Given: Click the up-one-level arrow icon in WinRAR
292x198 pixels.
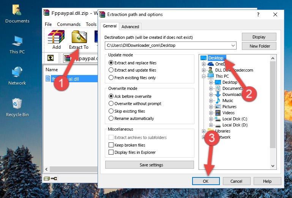Looking at the screenshot, I should point(51,58).
